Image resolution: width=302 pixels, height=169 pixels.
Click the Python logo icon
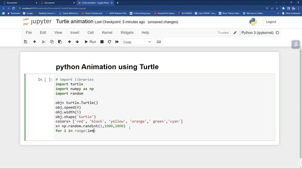point(253,22)
